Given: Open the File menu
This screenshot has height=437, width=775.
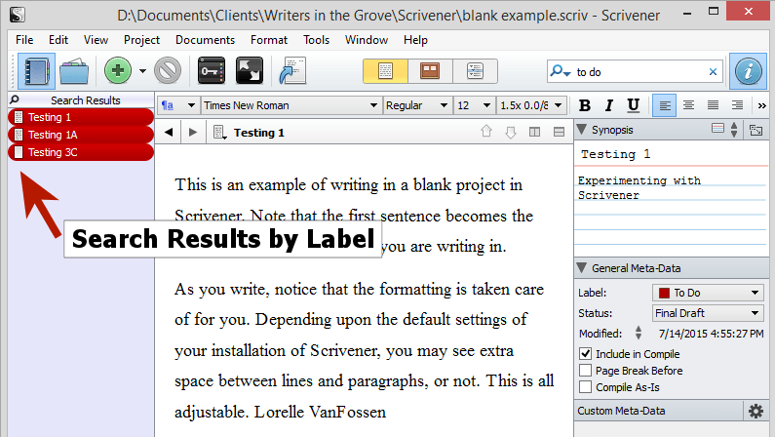Looking at the screenshot, I should click(24, 40).
